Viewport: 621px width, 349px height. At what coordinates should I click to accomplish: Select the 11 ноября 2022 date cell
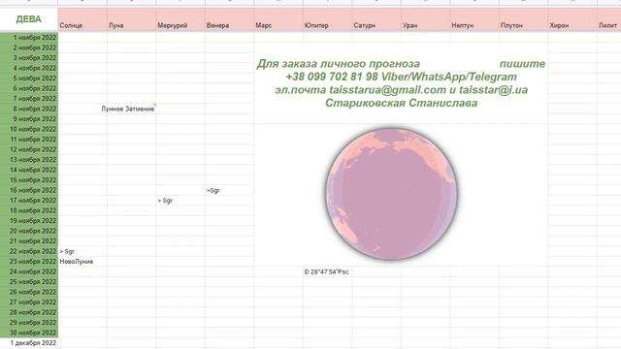click(x=29, y=140)
